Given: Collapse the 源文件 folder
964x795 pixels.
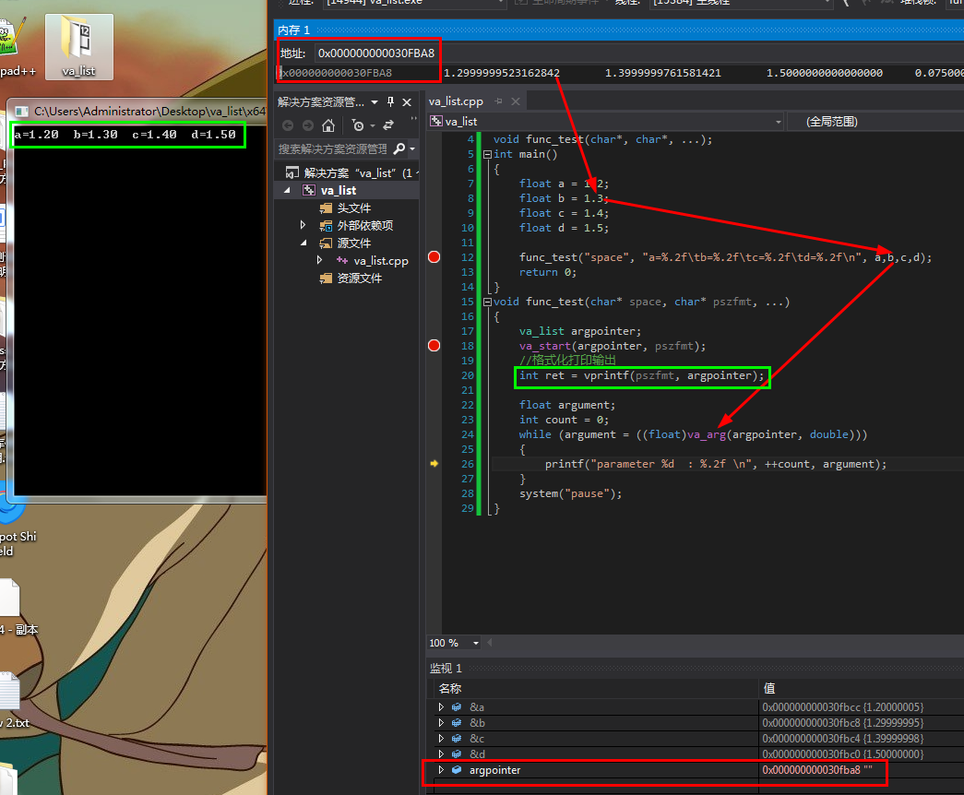Looking at the screenshot, I should pos(303,243).
